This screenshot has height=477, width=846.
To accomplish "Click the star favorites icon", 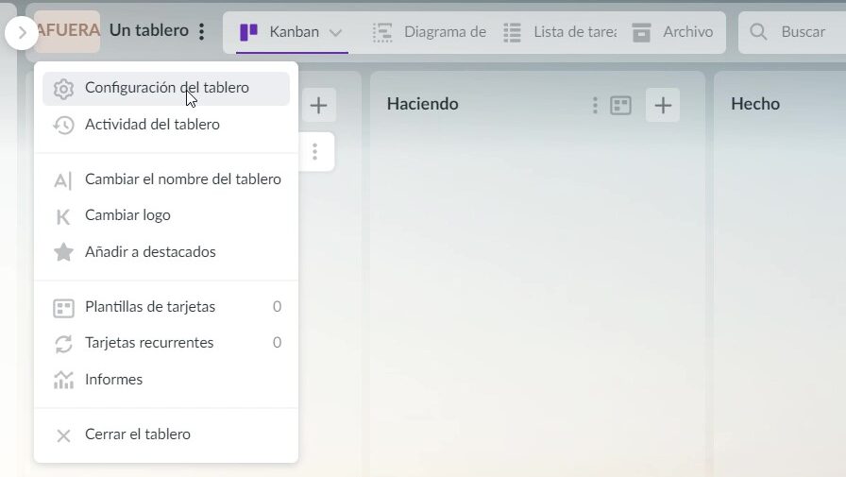I will tap(63, 252).
